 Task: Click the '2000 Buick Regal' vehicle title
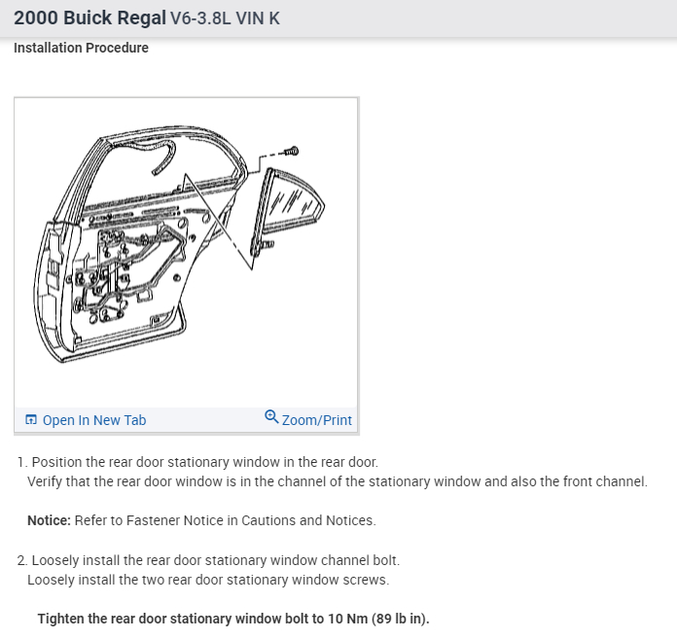[x=89, y=18]
